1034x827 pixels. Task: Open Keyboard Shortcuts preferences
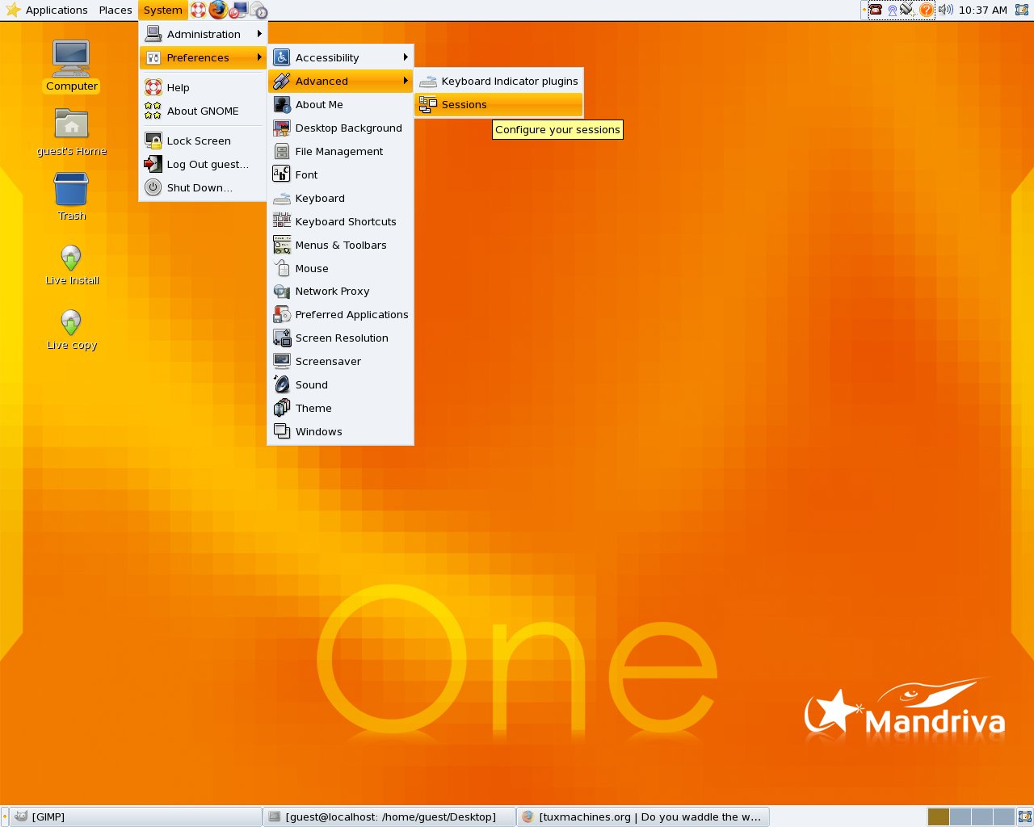(x=341, y=221)
